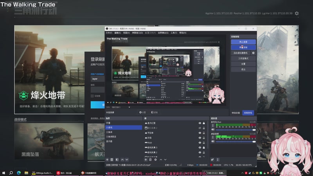Open the 视图(V) menu
The width and height of the screenshot is (313, 176).
point(126,33)
